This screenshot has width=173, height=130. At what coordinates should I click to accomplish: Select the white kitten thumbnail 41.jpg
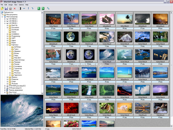tap(125, 108)
